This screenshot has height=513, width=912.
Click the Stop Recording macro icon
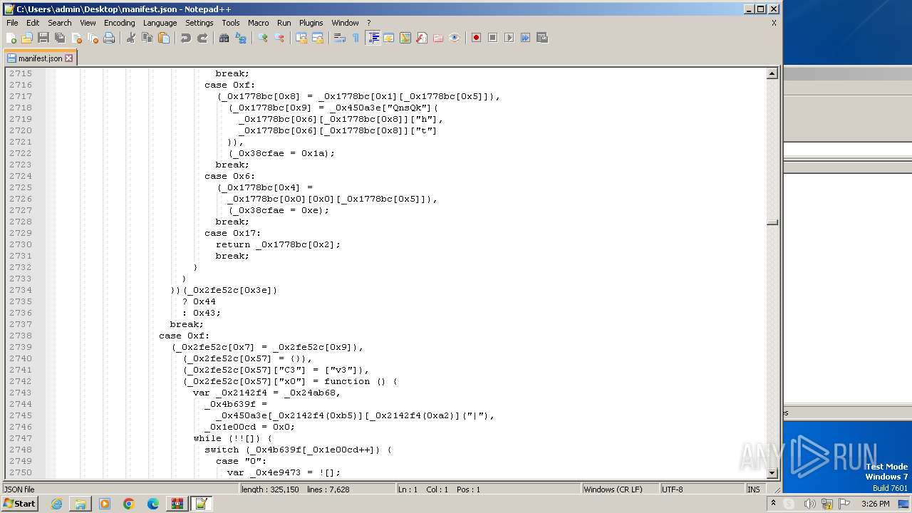[493, 38]
